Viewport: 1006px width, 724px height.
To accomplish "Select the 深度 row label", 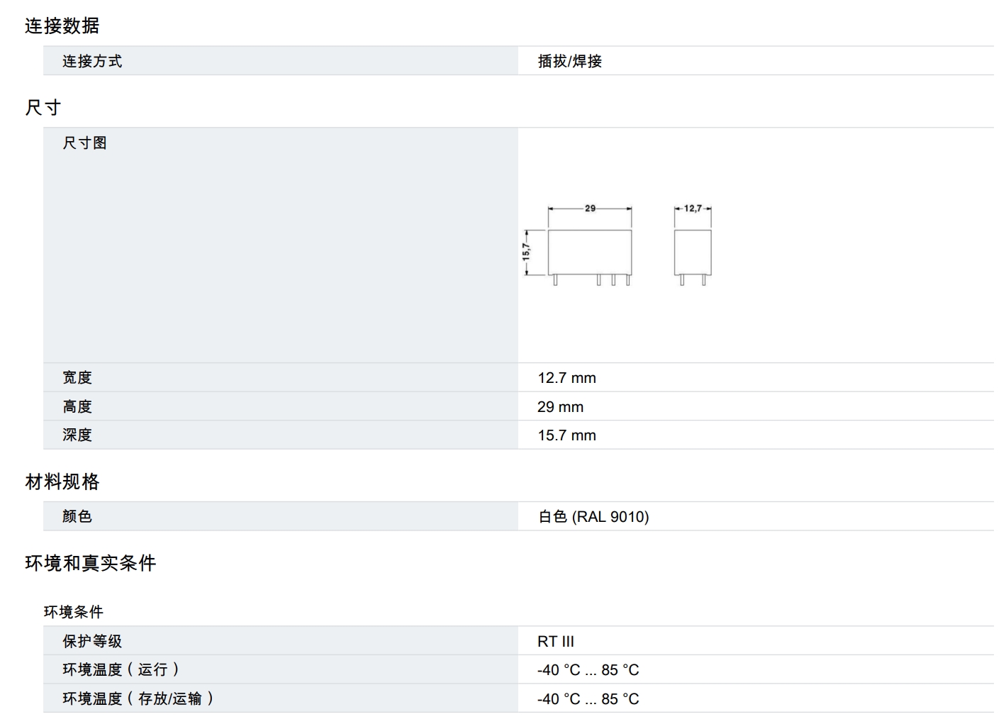I will pos(77,435).
